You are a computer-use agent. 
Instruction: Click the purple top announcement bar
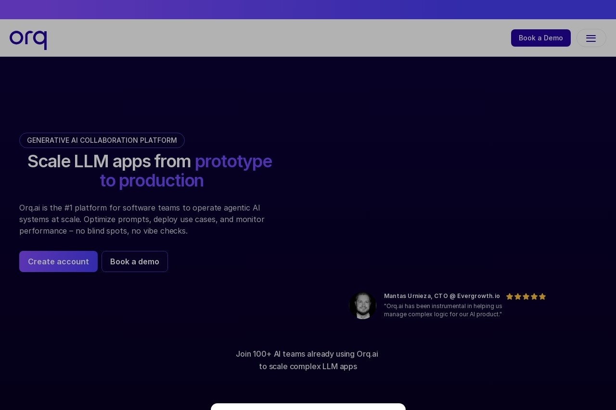pos(308,10)
